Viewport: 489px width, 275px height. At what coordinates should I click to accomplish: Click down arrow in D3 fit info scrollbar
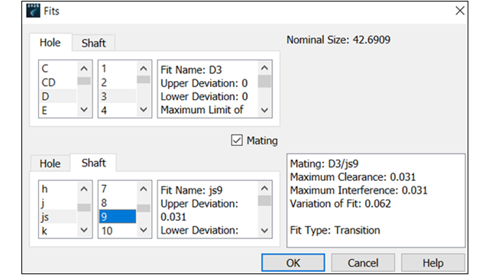264,110
